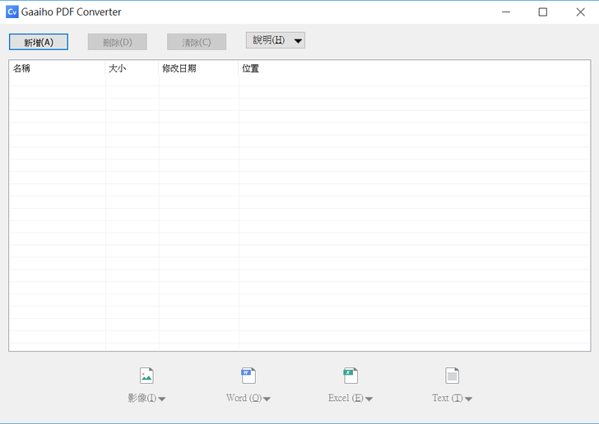Sort by the 名稱 column header
The image size is (599, 424).
(x=57, y=69)
